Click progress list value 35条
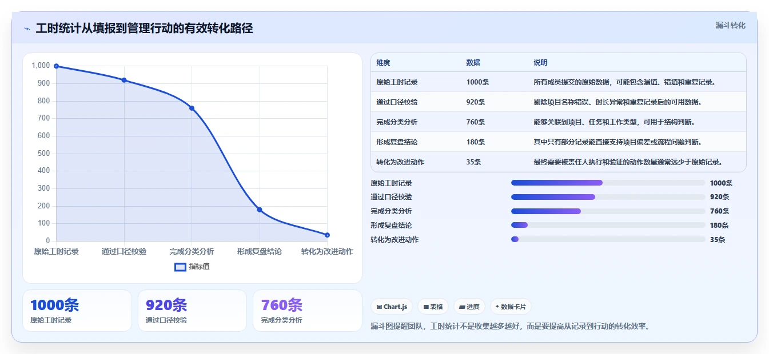 click(x=718, y=240)
